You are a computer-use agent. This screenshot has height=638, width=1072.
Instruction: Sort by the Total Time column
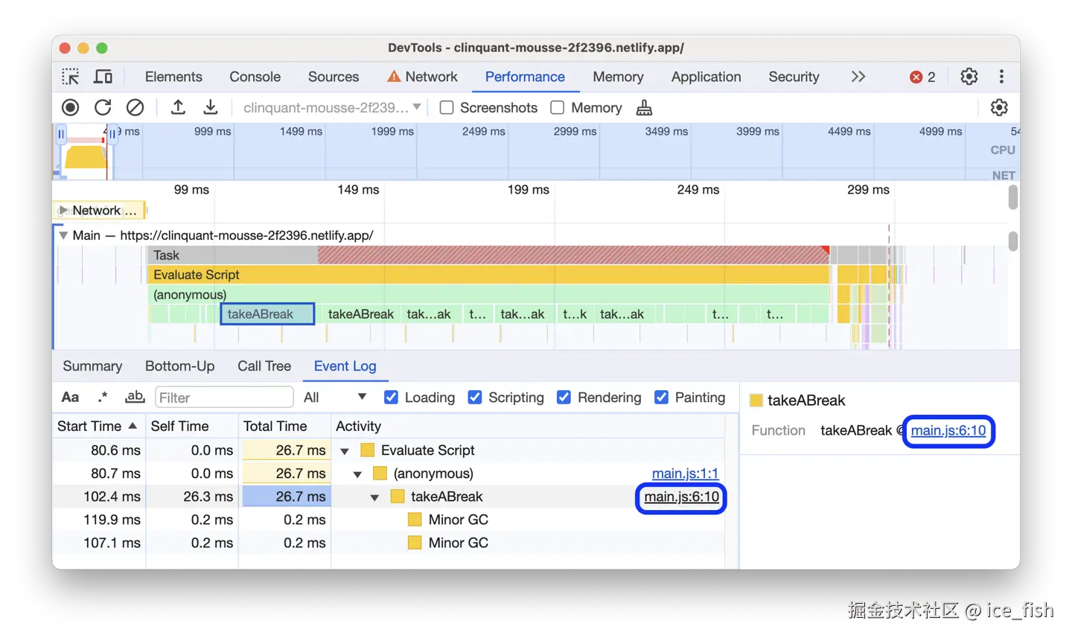(x=284, y=426)
